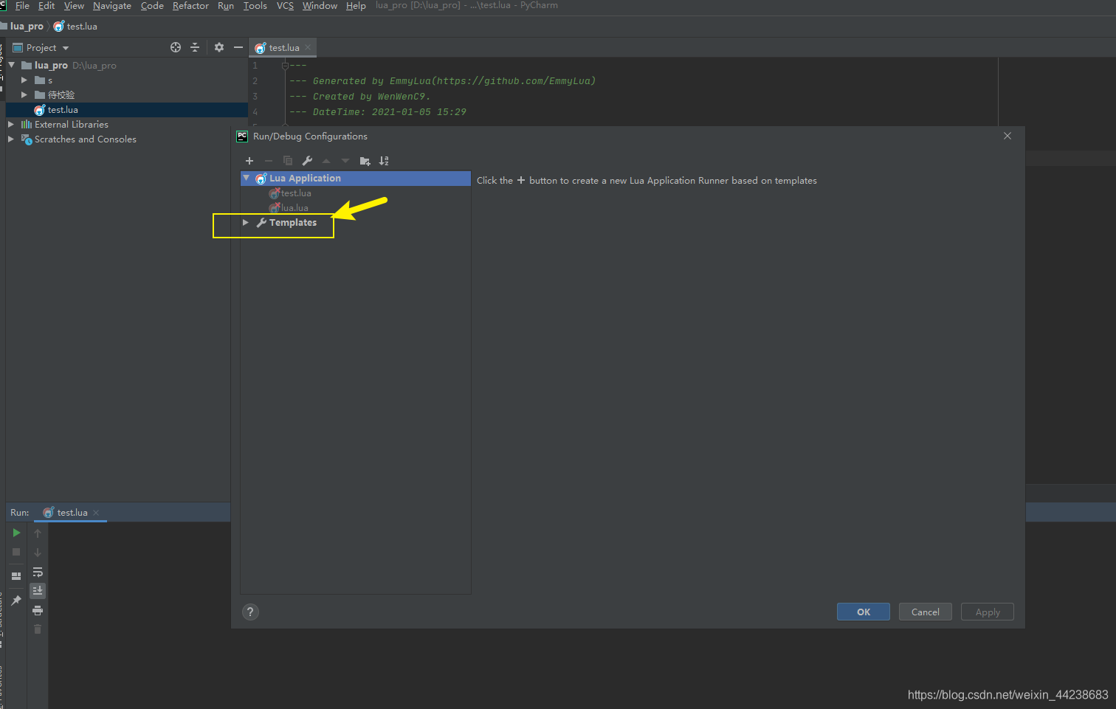Open the Navigate menu
Viewport: 1116px width, 709px height.
point(112,5)
